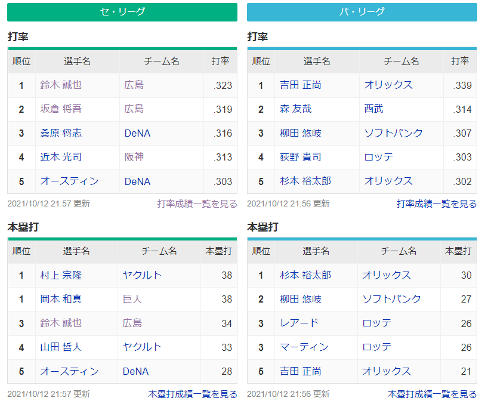Click 阪神 team link in 近本 光司 row

click(x=134, y=157)
